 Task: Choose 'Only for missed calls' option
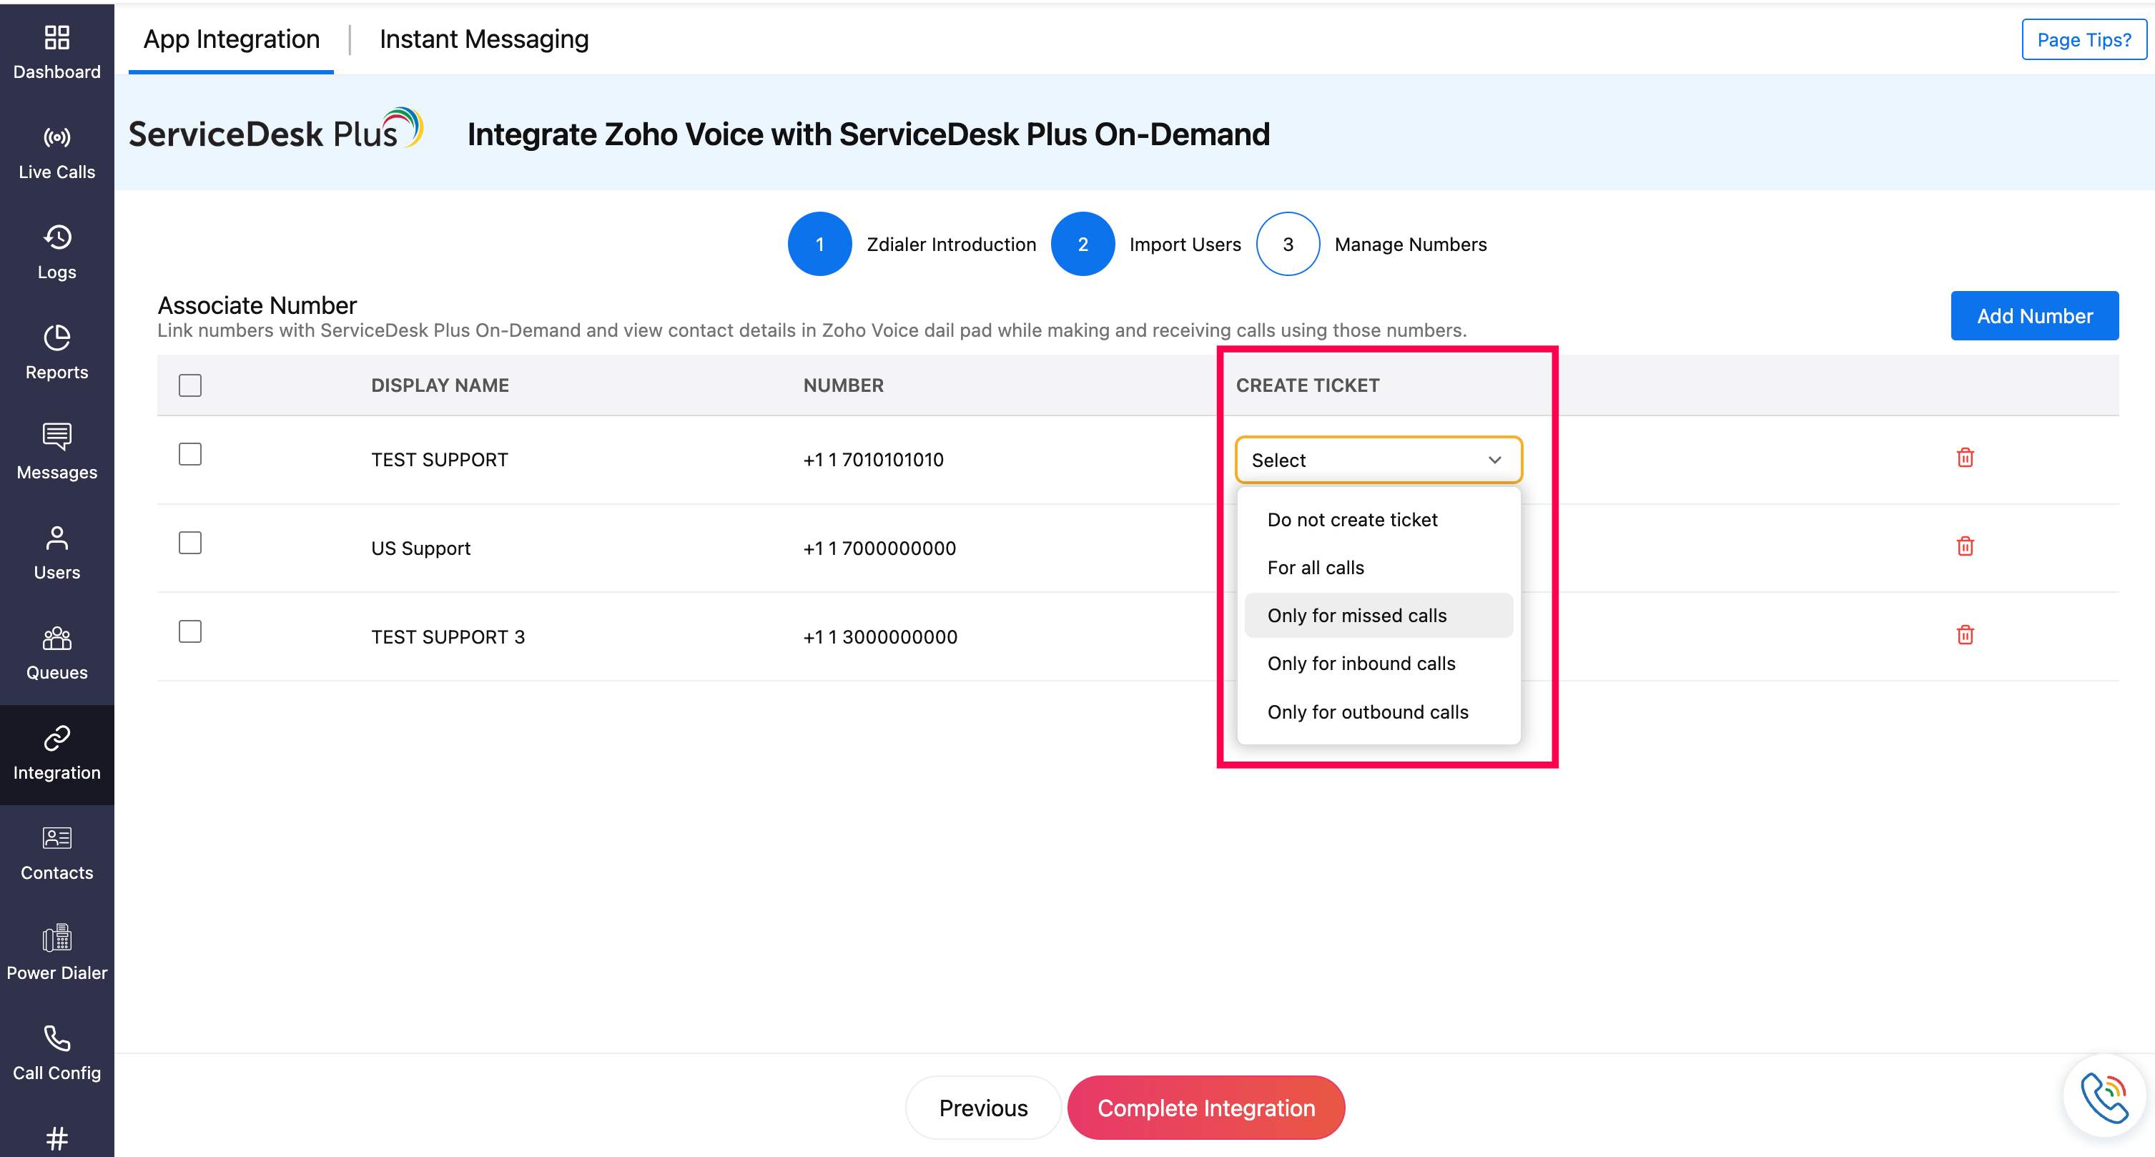tap(1356, 616)
